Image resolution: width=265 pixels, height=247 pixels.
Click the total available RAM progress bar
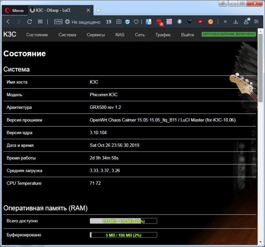(x=123, y=221)
